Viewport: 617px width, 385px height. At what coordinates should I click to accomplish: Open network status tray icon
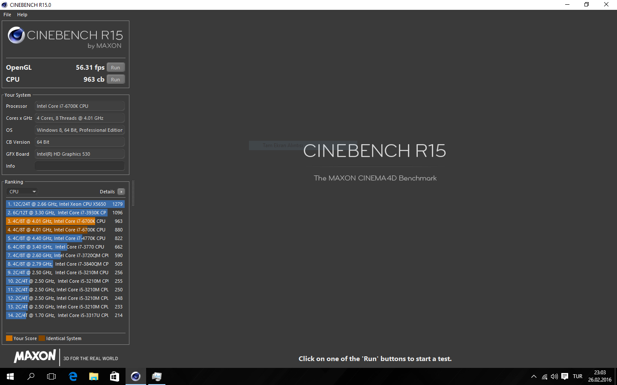(x=545, y=376)
